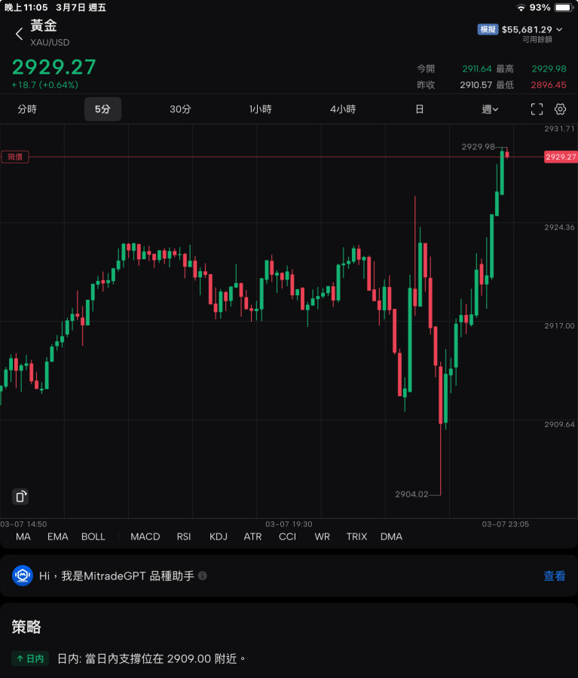Open the 模擬 account type selector
Screen dimensions: 578x678
(488, 29)
